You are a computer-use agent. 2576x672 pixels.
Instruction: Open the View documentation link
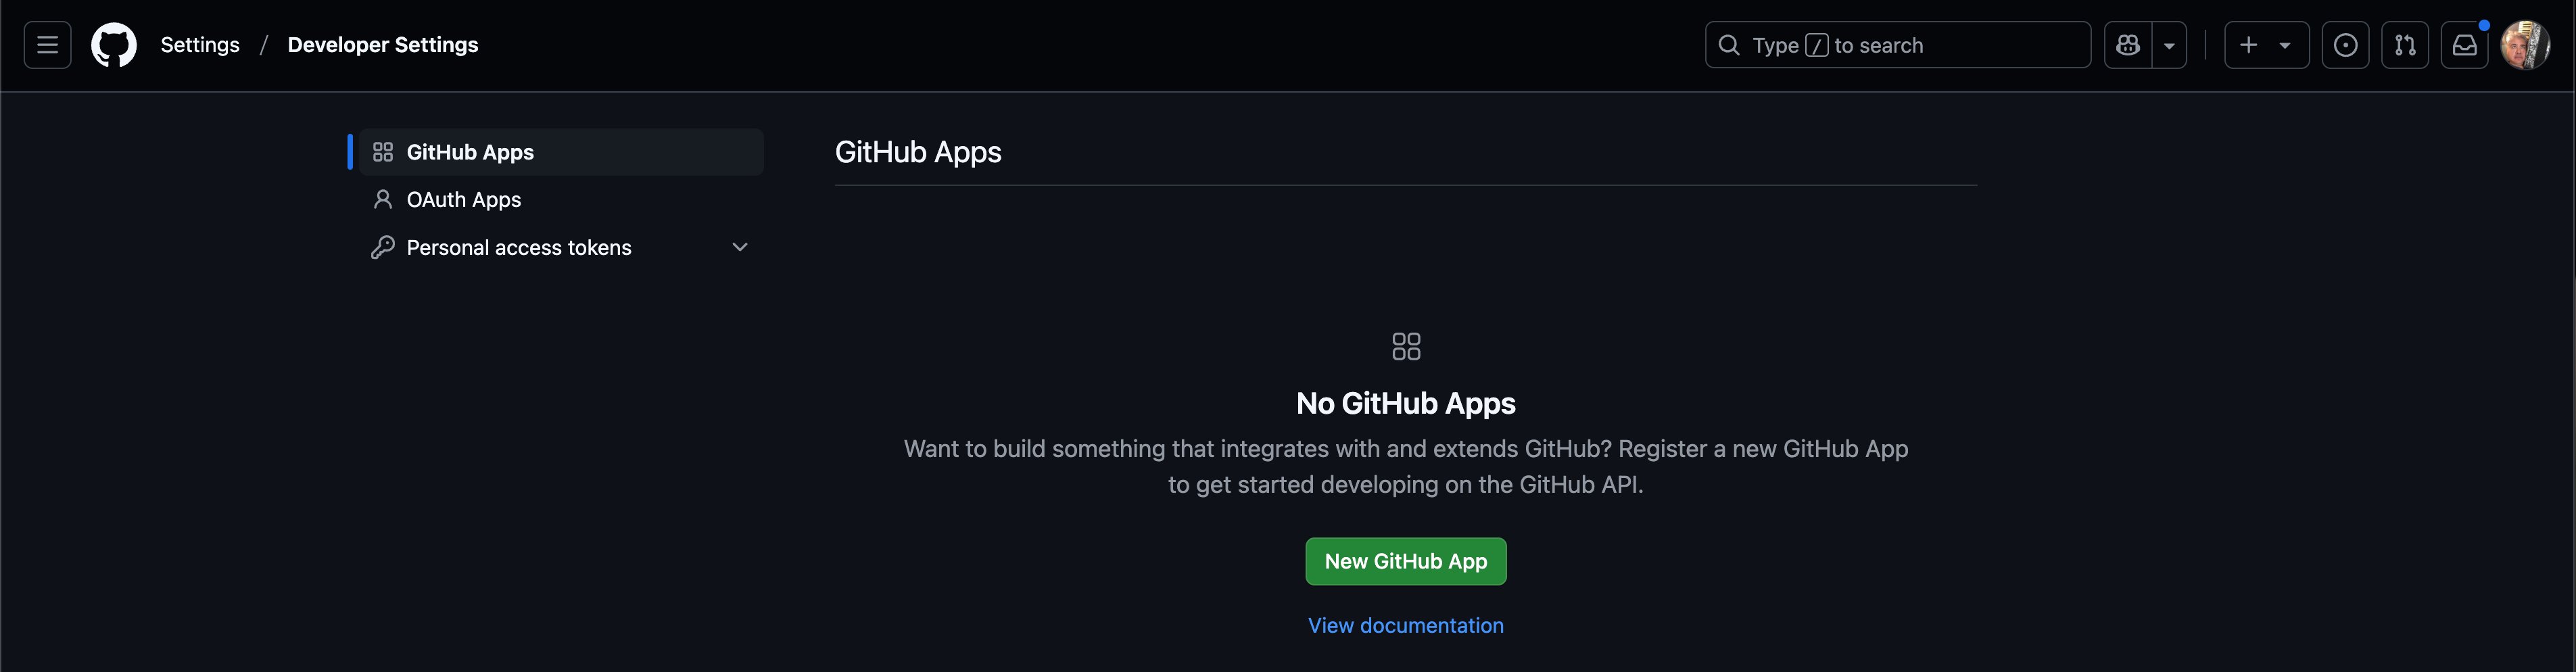click(1406, 625)
